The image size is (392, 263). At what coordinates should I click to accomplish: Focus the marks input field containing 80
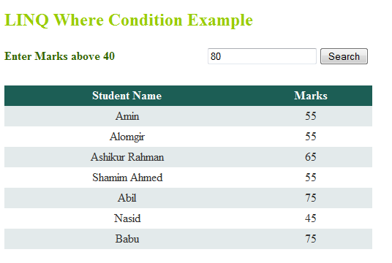[x=262, y=56]
